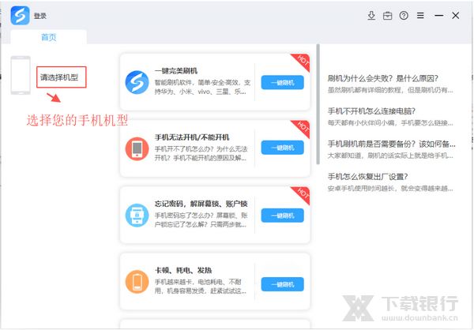Viewport: 474px width, 330px height.
Task: Click the blue 一键完美刷机 icon
Action: click(x=137, y=82)
